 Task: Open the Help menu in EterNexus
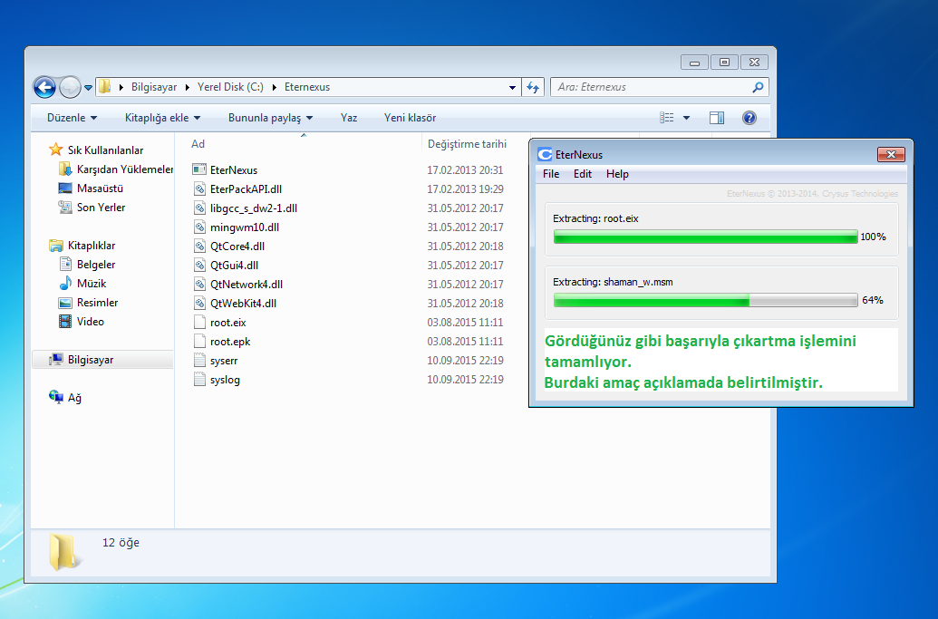point(617,174)
